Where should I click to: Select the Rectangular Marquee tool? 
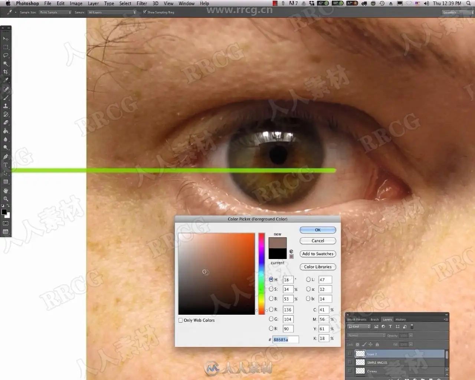click(6, 47)
